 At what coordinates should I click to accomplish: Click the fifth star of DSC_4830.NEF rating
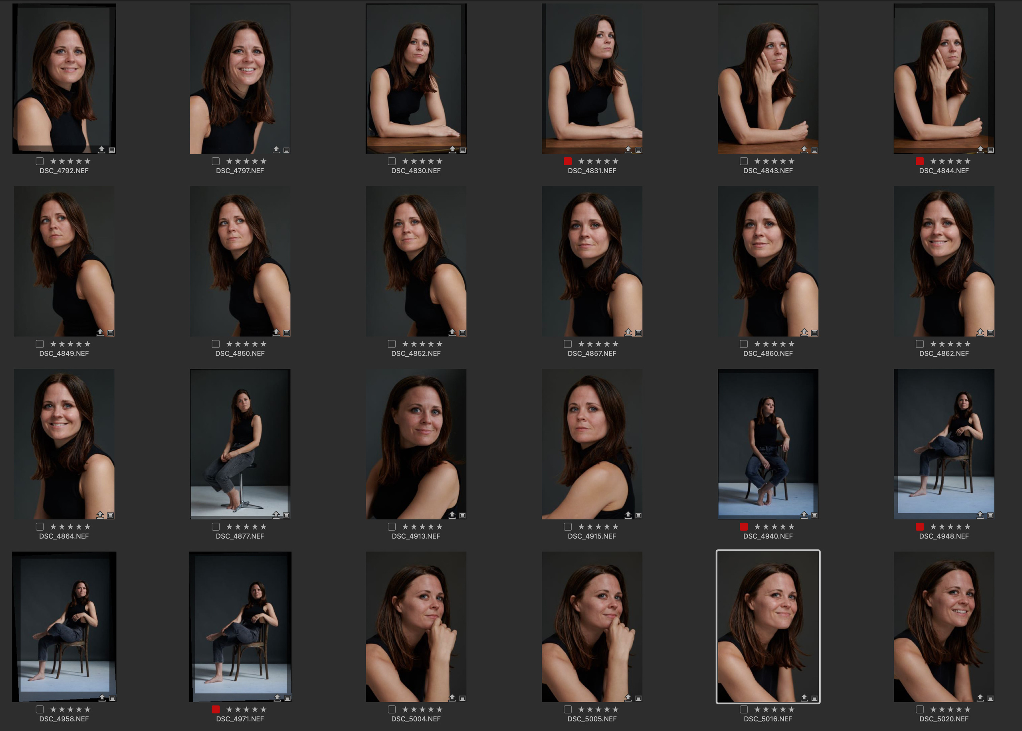(439, 161)
